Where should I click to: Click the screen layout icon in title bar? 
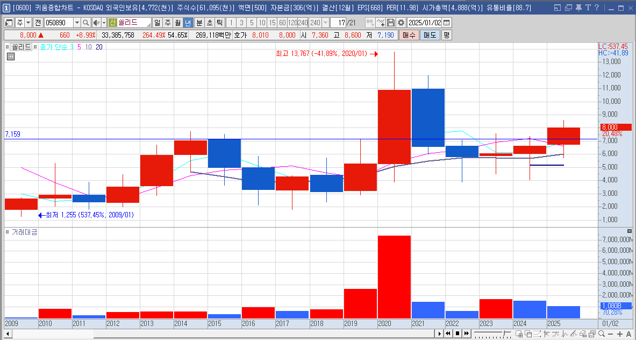(x=558, y=8)
